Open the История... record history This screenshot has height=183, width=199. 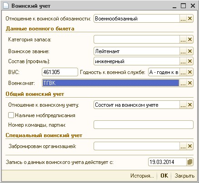(x=142, y=176)
